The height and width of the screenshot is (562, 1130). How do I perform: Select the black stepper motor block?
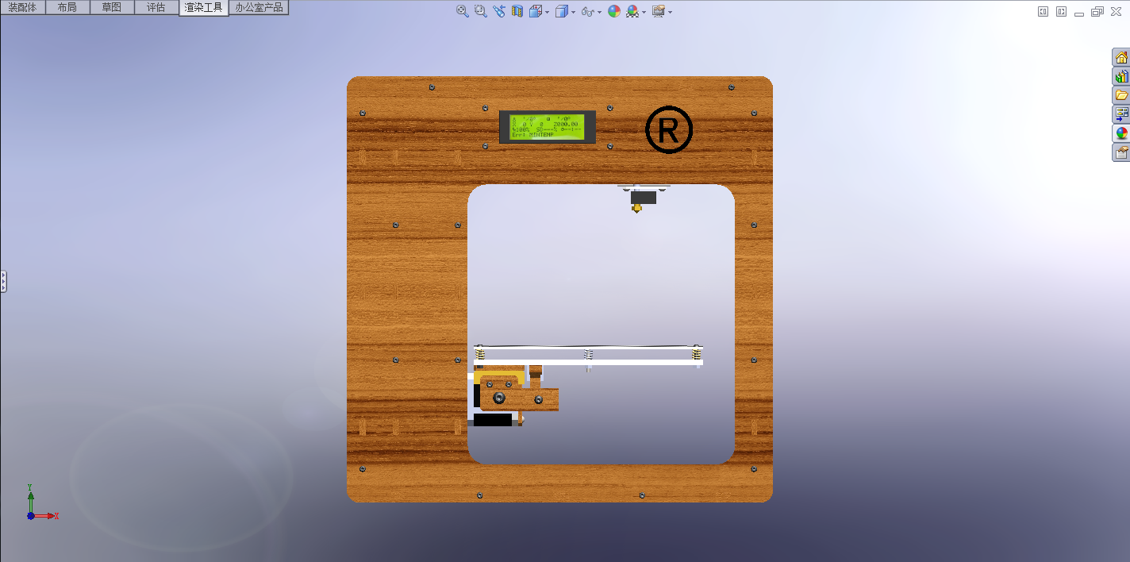(x=492, y=420)
